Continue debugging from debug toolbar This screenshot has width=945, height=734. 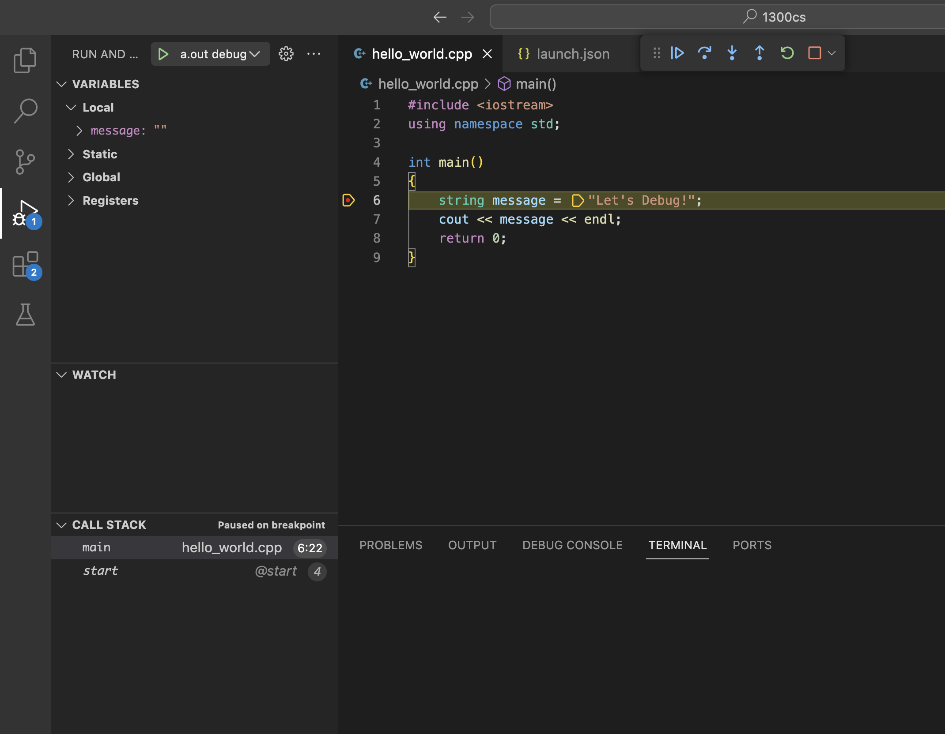677,53
